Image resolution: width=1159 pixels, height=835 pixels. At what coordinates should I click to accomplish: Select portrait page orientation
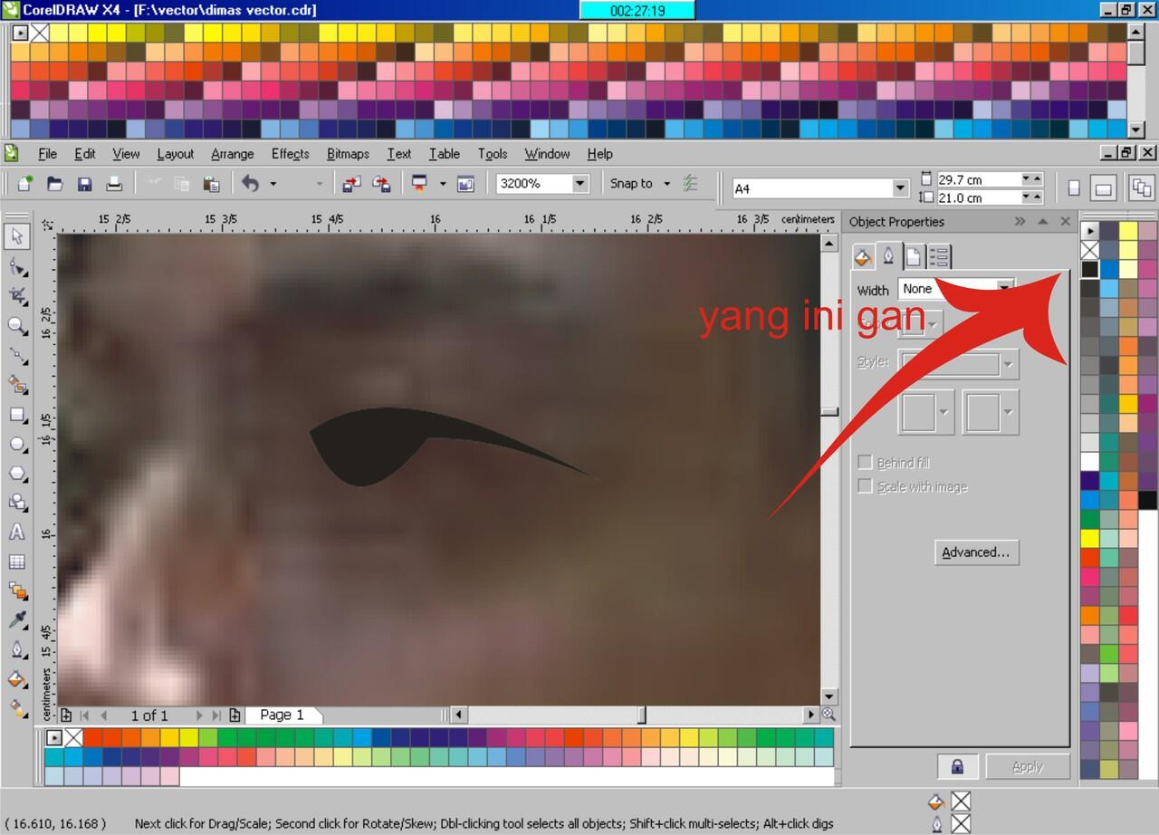1074,188
